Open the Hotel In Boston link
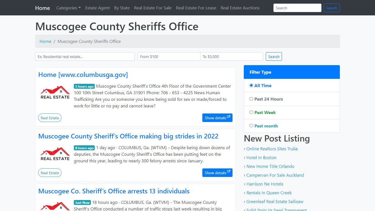The width and height of the screenshot is (375, 211). pos(261,157)
